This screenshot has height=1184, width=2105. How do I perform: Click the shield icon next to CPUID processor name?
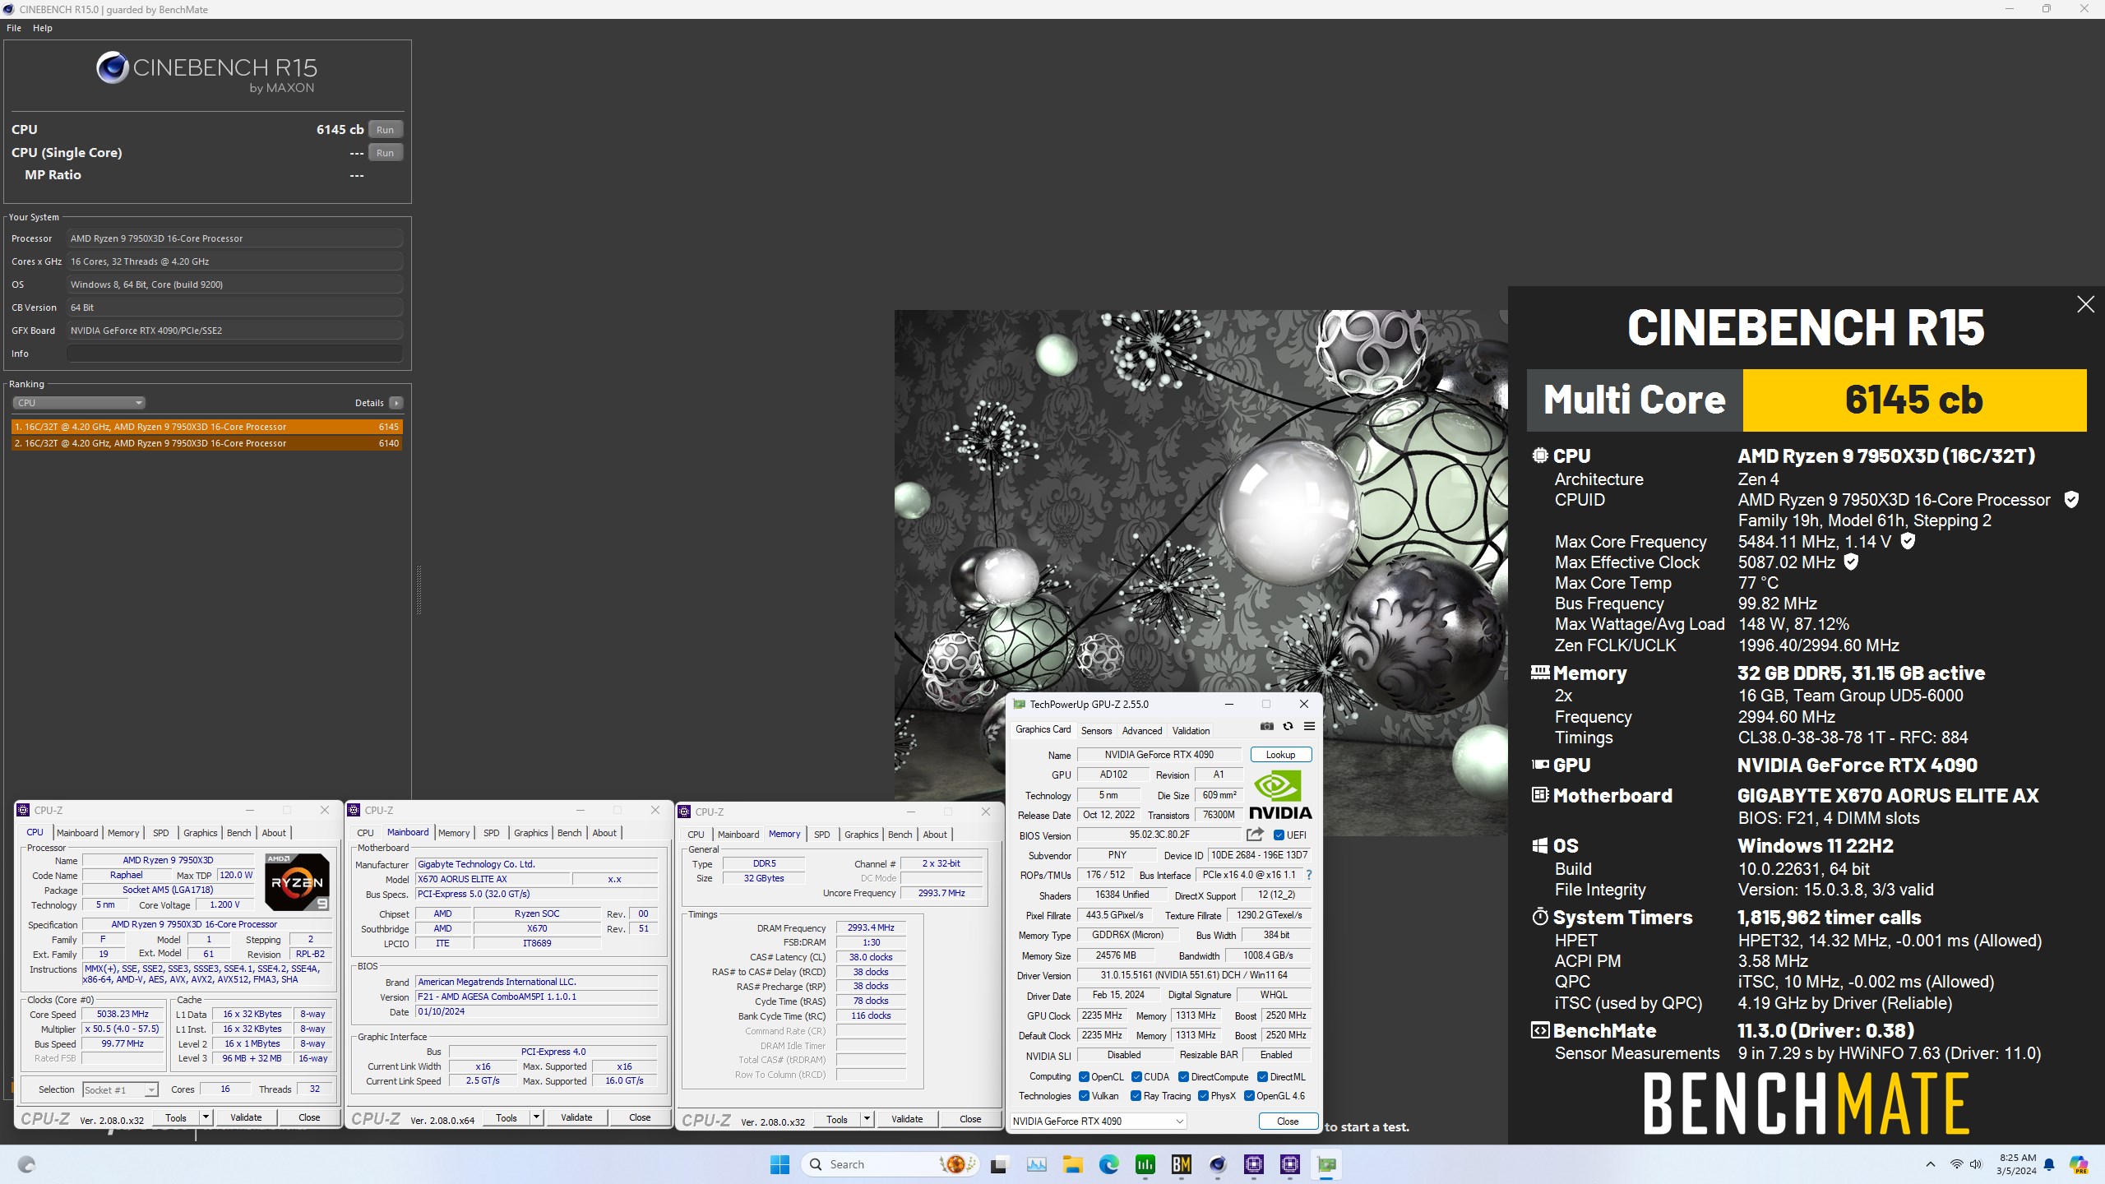(2071, 499)
